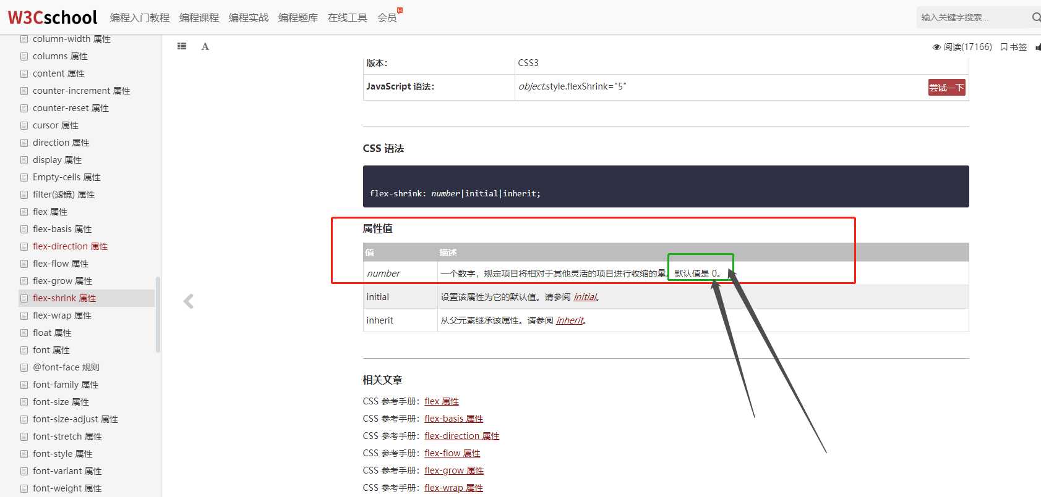Open 会员 menu

pyautogui.click(x=387, y=18)
